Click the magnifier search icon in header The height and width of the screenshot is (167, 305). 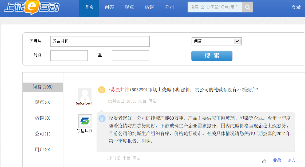[248, 7]
